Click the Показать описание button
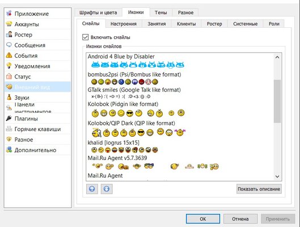300x227 pixels. [x=259, y=189]
